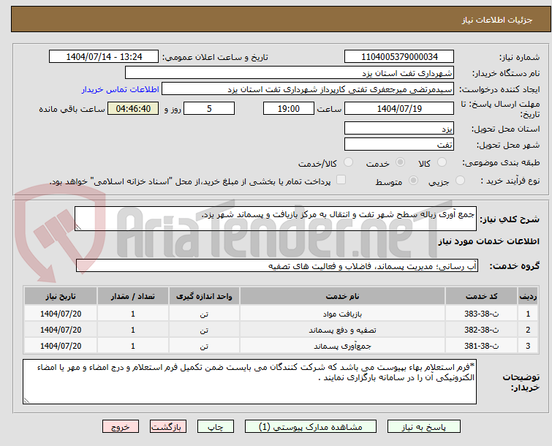Screen dimensions: 552x446
Task: Click the خروج exit button
Action: 121,427
